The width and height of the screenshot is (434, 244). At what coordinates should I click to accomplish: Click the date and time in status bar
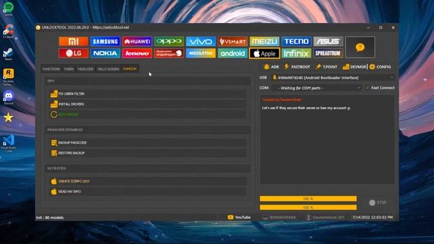372,218
